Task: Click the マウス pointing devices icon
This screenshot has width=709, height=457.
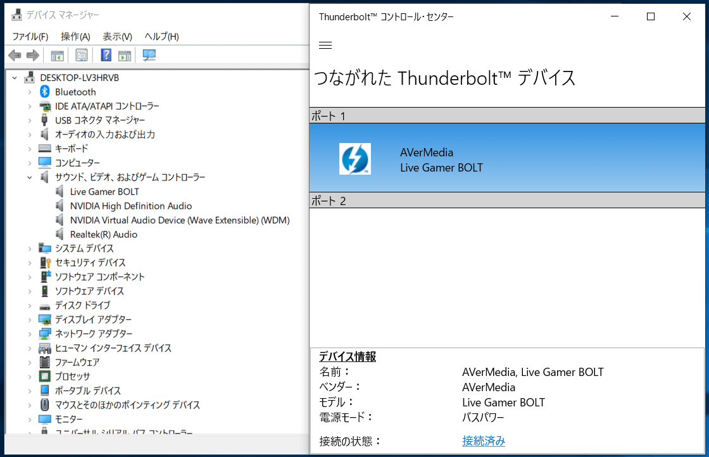Action: (44, 404)
